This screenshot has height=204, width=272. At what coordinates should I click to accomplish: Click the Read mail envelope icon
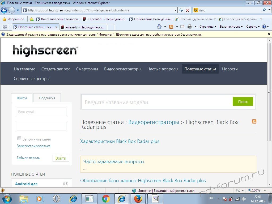[x=182, y=27]
